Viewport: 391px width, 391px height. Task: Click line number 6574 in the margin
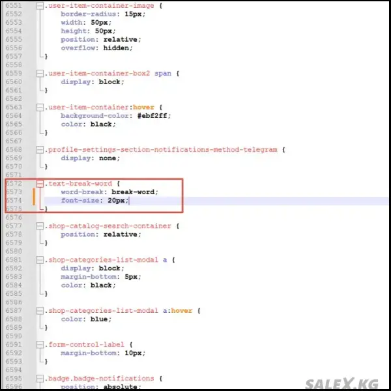pos(14,201)
